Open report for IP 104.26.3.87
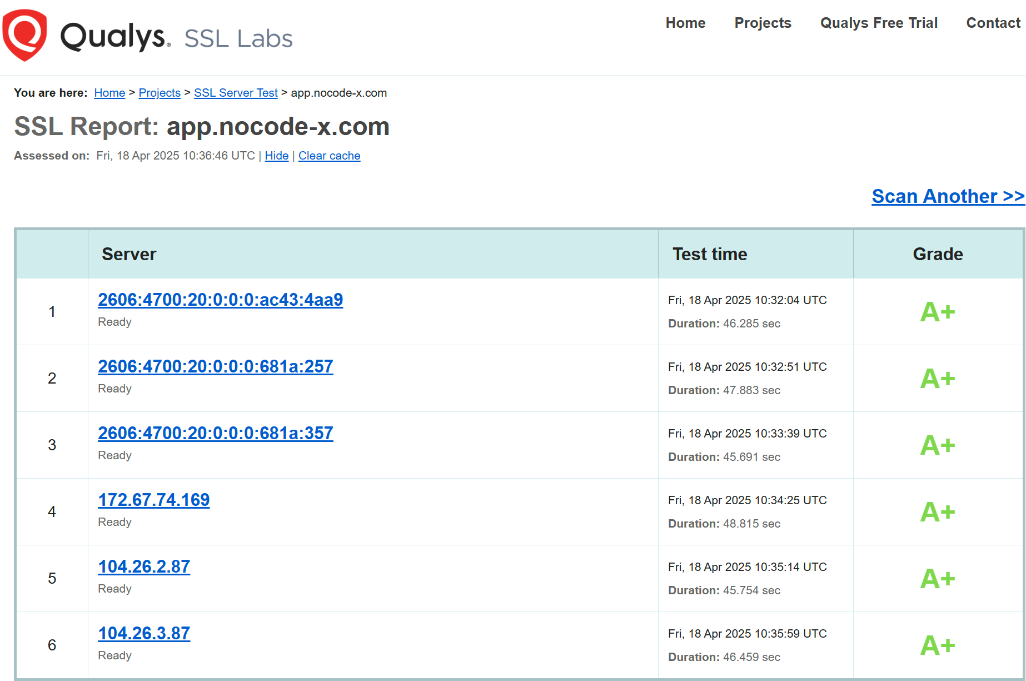The width and height of the screenshot is (1026, 681). 144,633
